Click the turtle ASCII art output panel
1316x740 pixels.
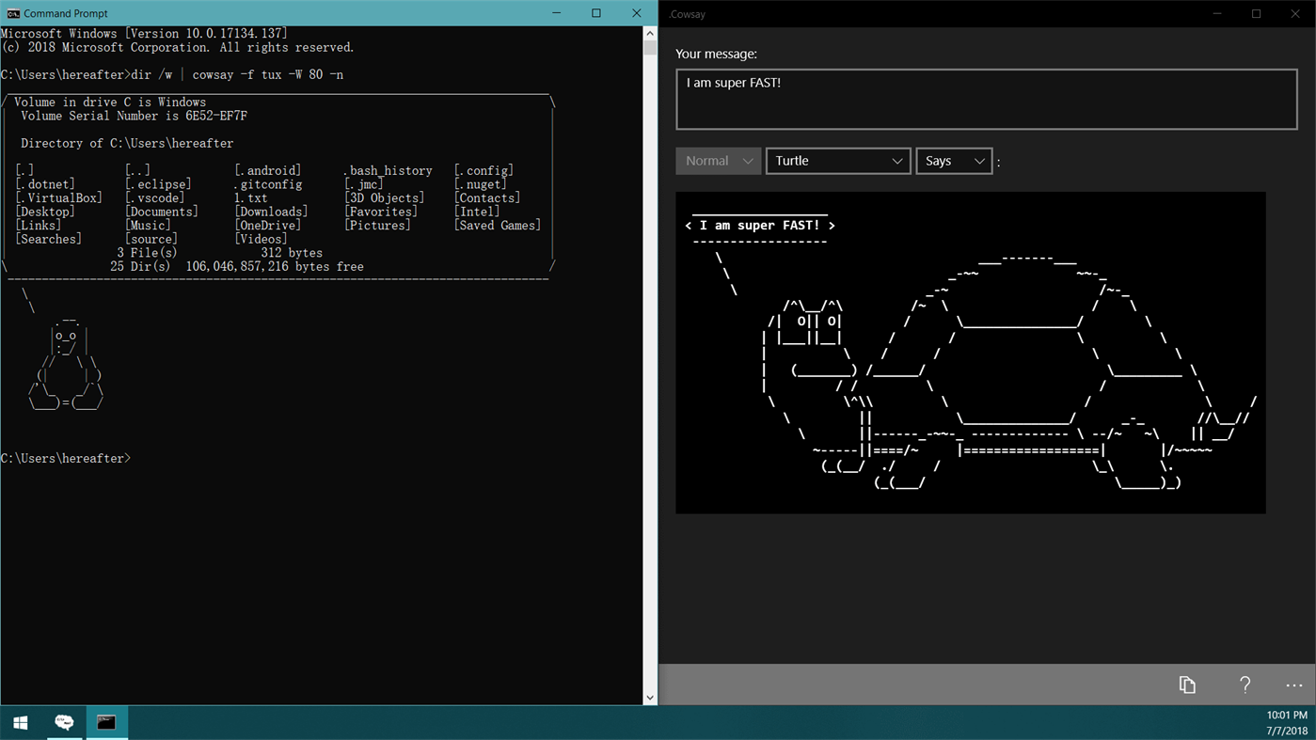coord(971,353)
